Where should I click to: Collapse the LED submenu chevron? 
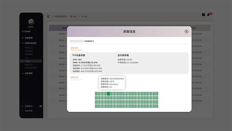[x=41, y=58]
